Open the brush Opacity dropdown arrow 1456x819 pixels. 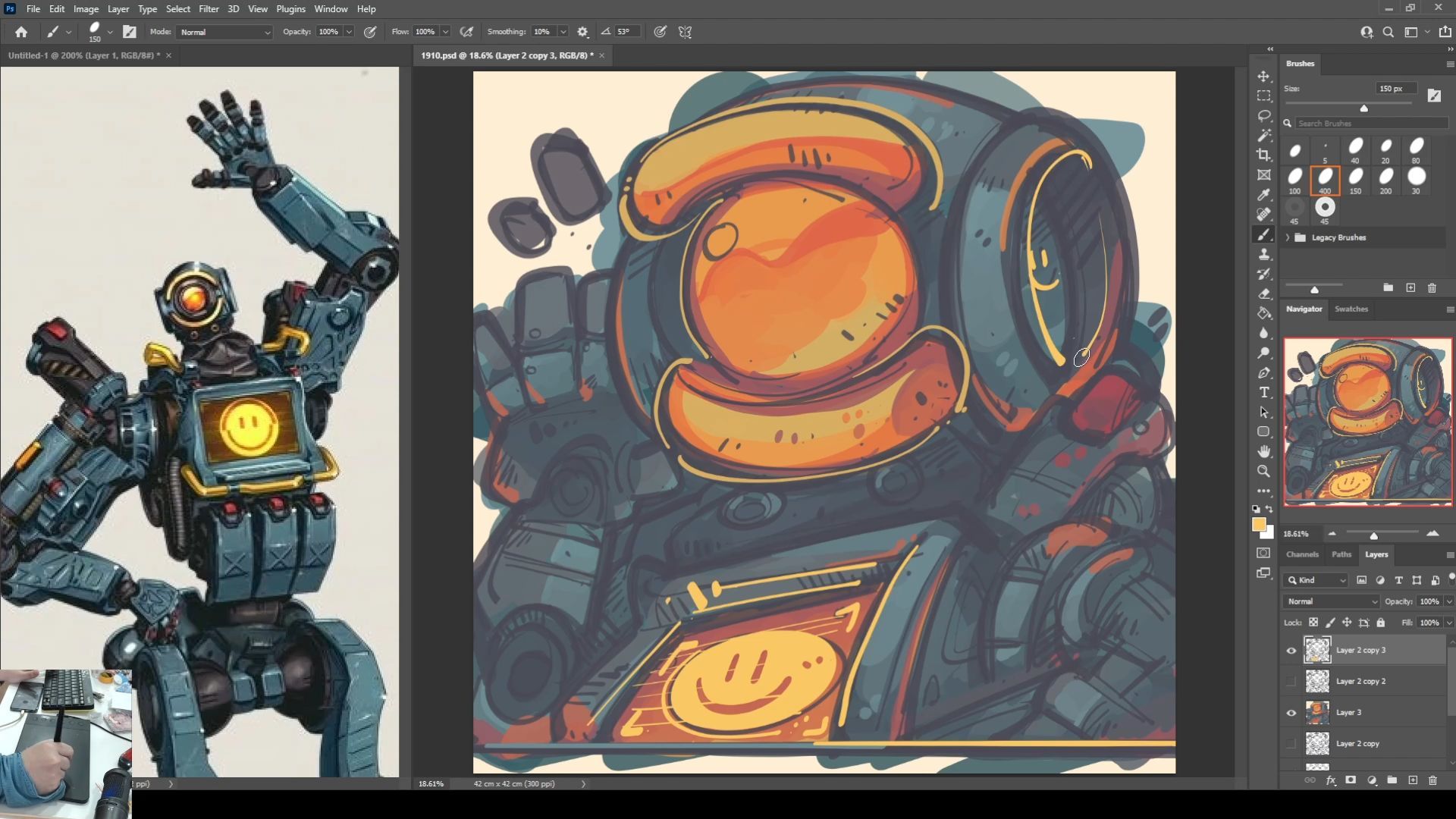coord(349,32)
